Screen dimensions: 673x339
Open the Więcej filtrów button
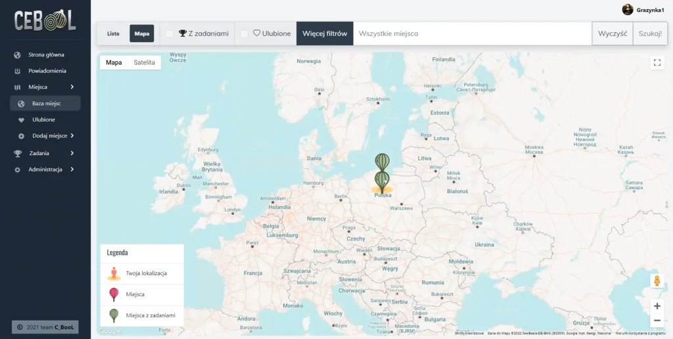point(325,34)
